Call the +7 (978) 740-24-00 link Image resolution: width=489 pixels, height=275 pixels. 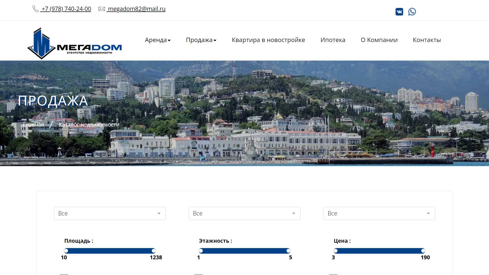(x=66, y=9)
